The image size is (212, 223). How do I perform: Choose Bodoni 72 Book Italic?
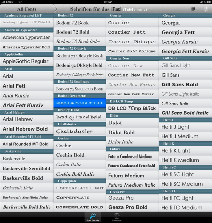click(80, 41)
